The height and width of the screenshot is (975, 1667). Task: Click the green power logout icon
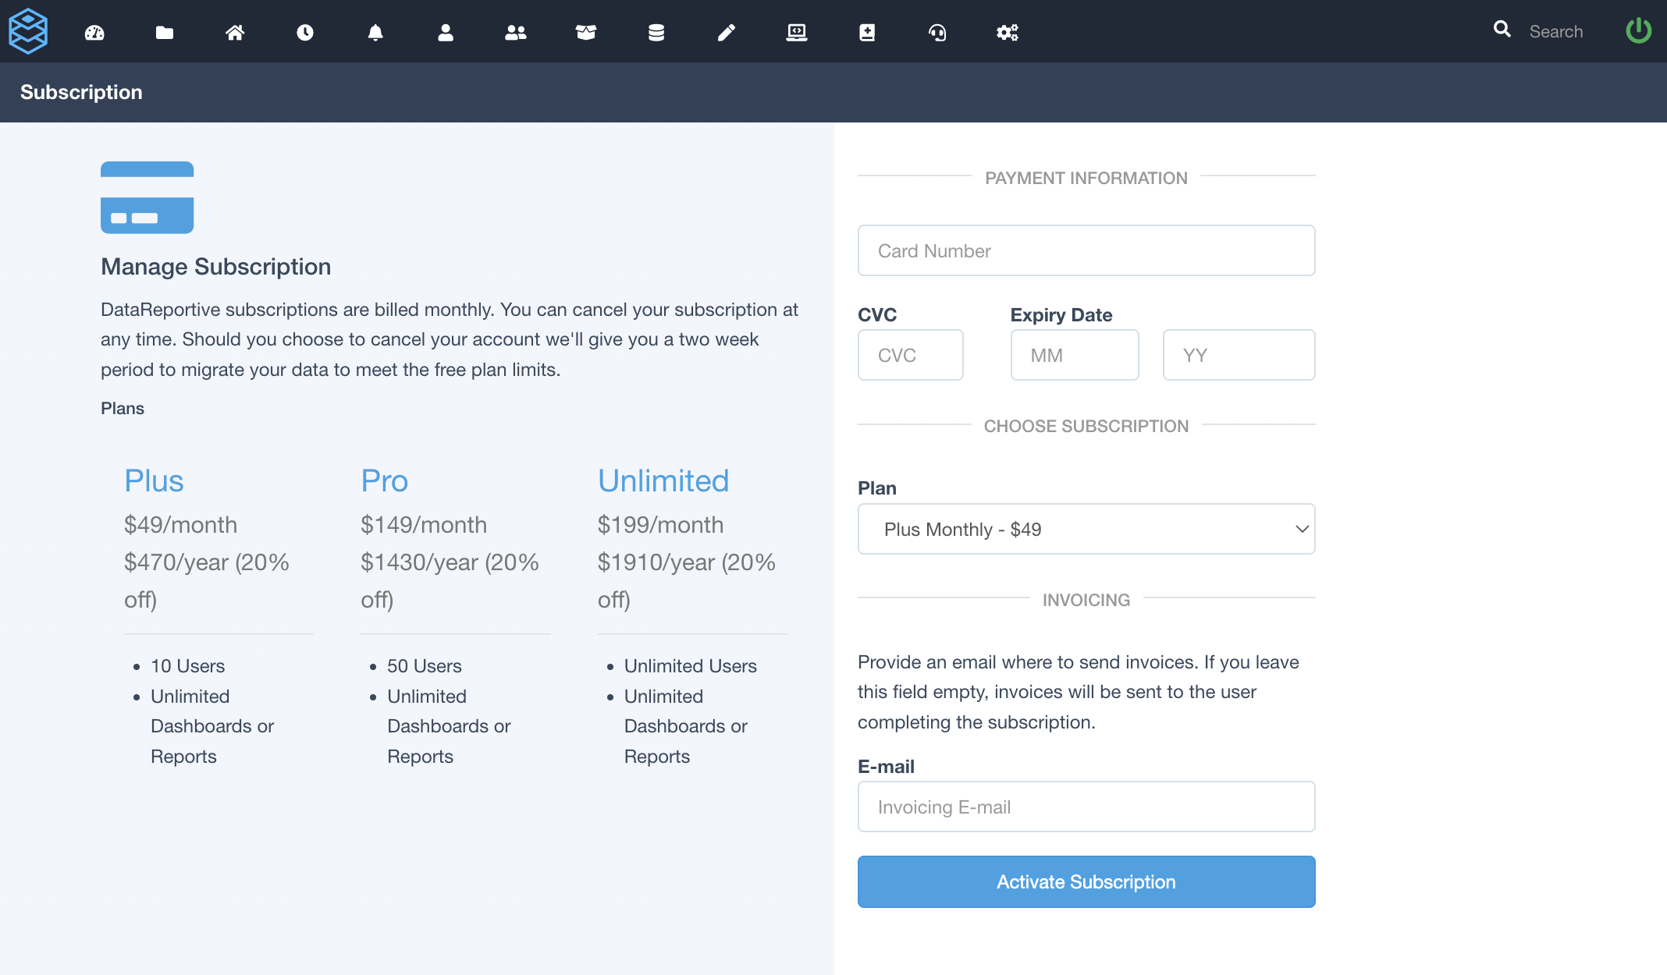[1638, 30]
